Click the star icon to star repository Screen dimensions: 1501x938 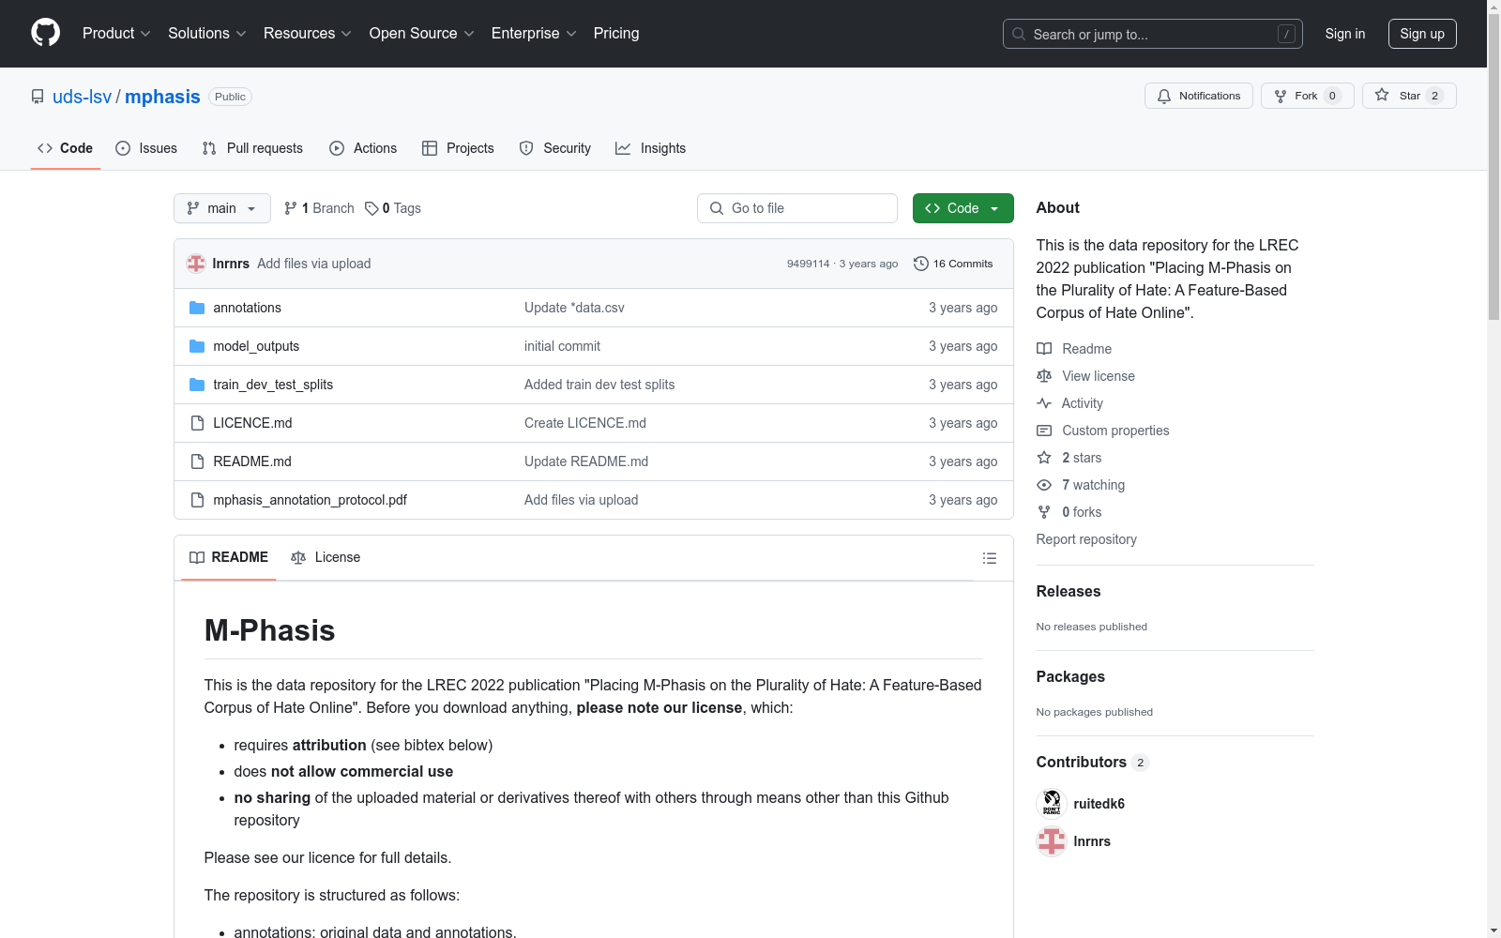click(x=1382, y=95)
